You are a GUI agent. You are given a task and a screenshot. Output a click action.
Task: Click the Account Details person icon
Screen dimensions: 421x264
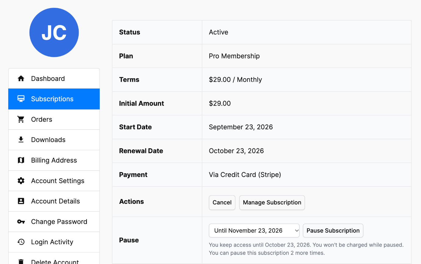pos(21,201)
